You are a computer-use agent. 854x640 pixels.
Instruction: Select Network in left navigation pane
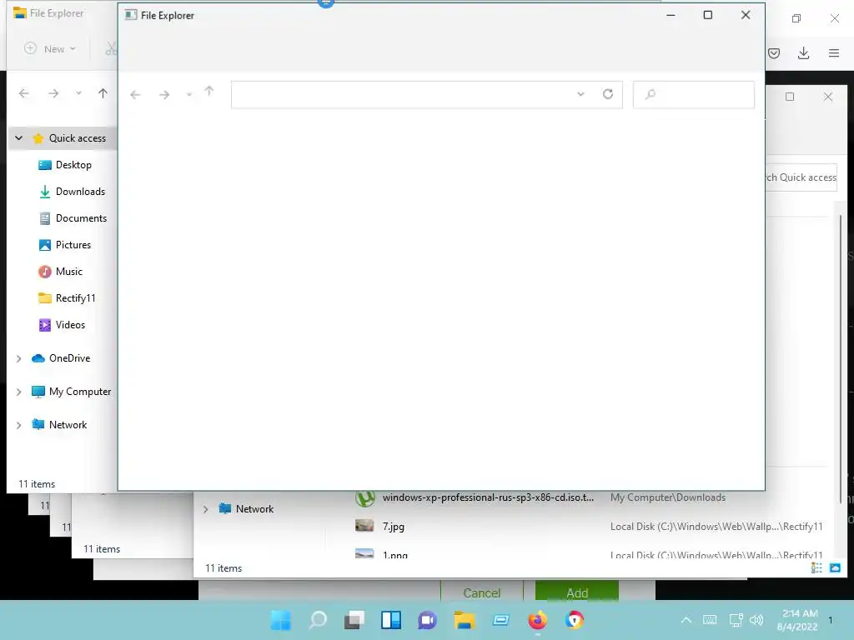point(68,425)
